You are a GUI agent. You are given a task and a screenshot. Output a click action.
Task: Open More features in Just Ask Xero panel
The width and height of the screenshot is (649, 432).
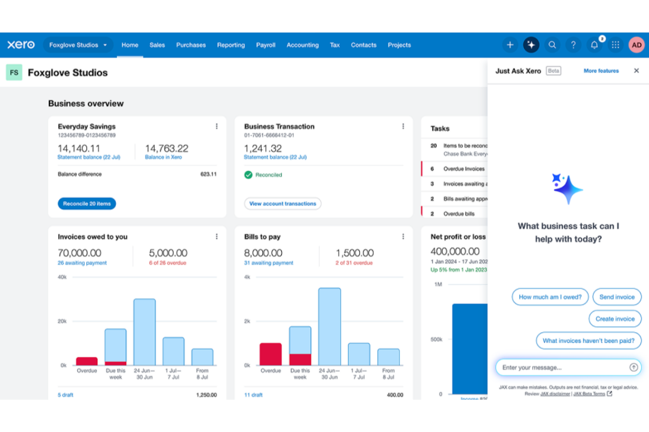(x=601, y=70)
